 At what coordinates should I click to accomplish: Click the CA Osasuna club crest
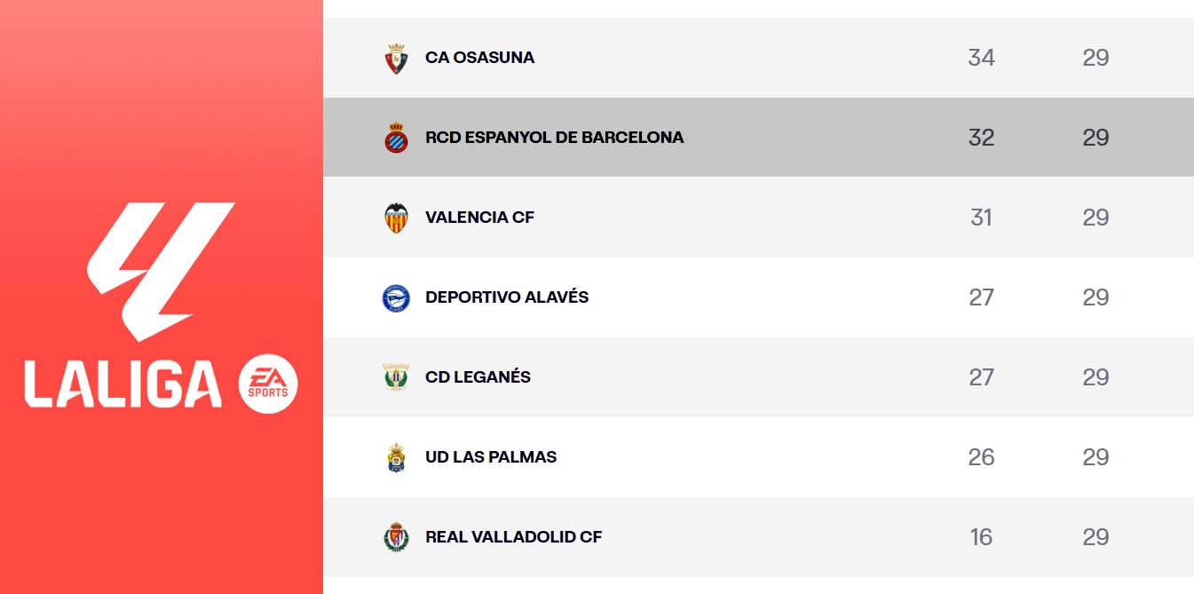tap(396, 58)
